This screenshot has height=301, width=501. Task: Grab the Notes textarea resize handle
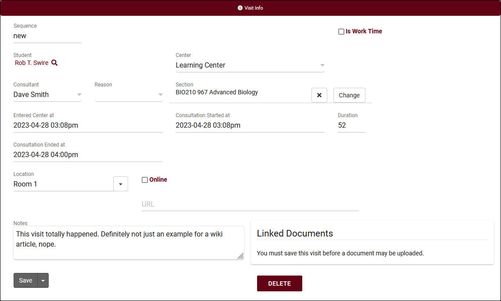tap(240, 256)
